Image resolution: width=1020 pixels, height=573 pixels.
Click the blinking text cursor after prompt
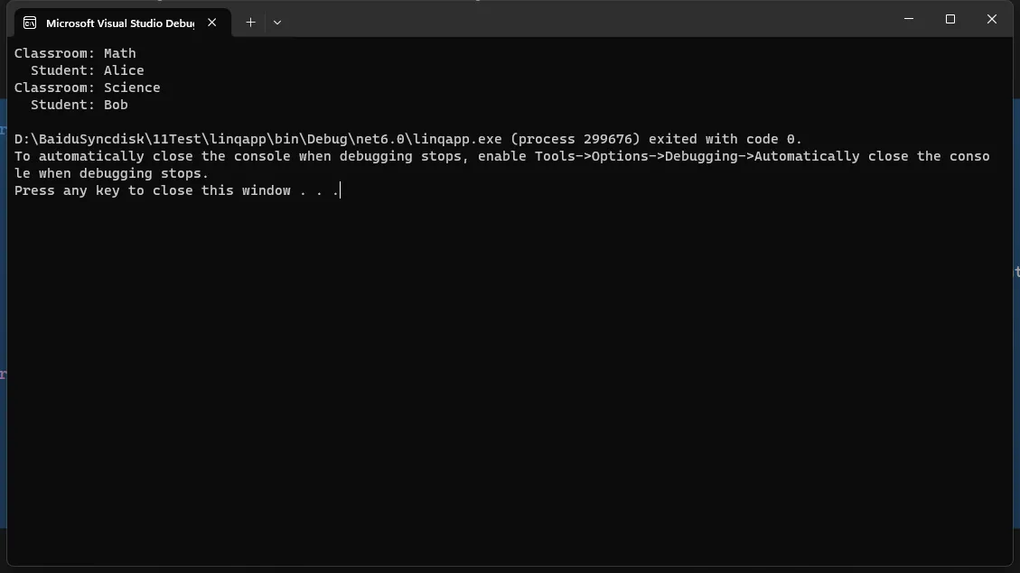[x=341, y=189]
